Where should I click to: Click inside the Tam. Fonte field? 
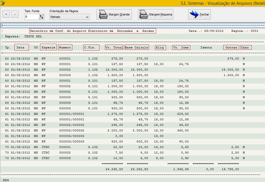coord(31,17)
